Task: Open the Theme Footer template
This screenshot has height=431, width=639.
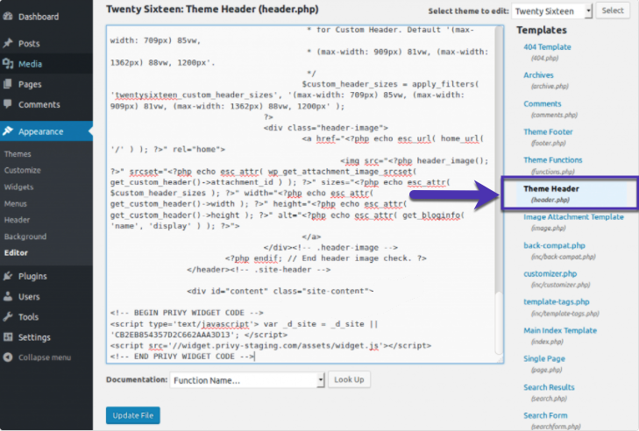Action: coord(548,131)
